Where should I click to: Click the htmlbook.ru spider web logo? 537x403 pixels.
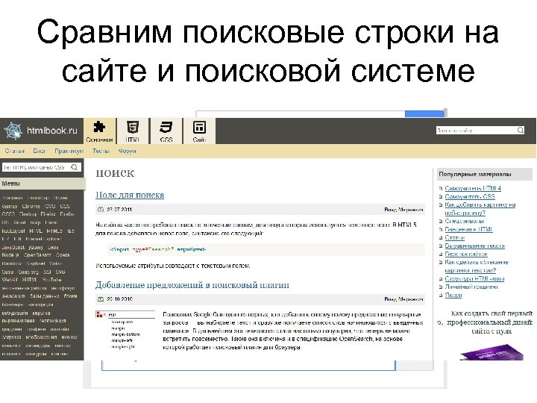[x=13, y=131]
